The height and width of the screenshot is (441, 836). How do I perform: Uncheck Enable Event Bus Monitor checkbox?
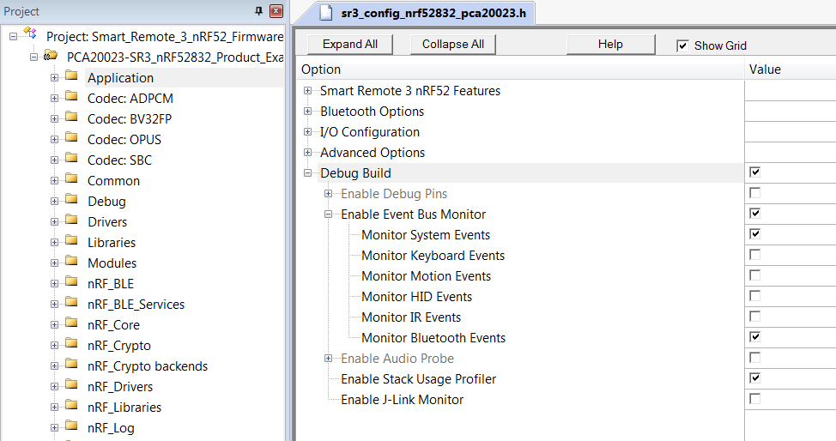click(x=754, y=214)
